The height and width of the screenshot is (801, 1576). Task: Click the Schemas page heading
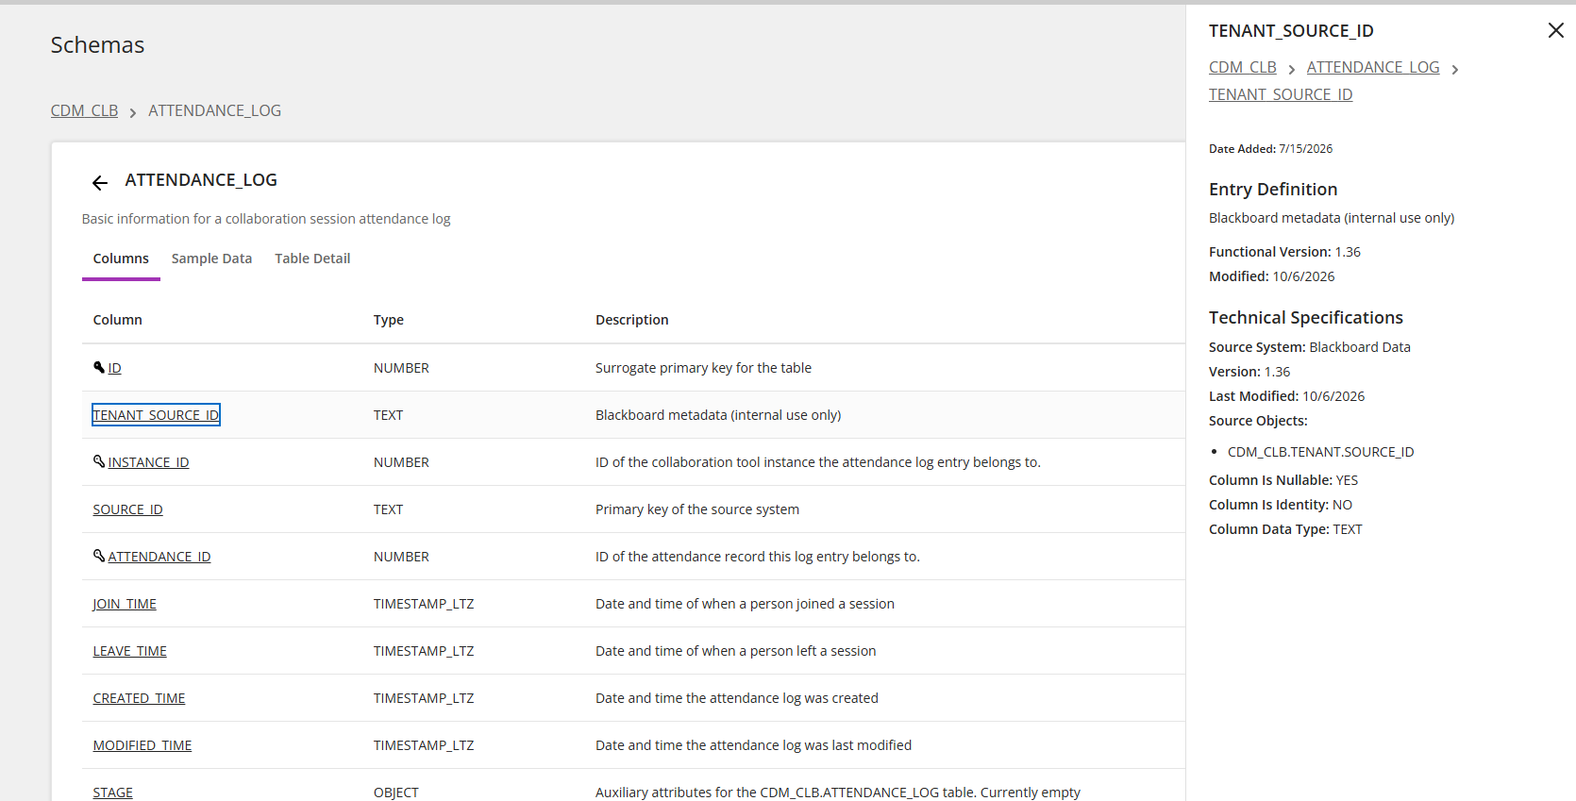[97, 44]
